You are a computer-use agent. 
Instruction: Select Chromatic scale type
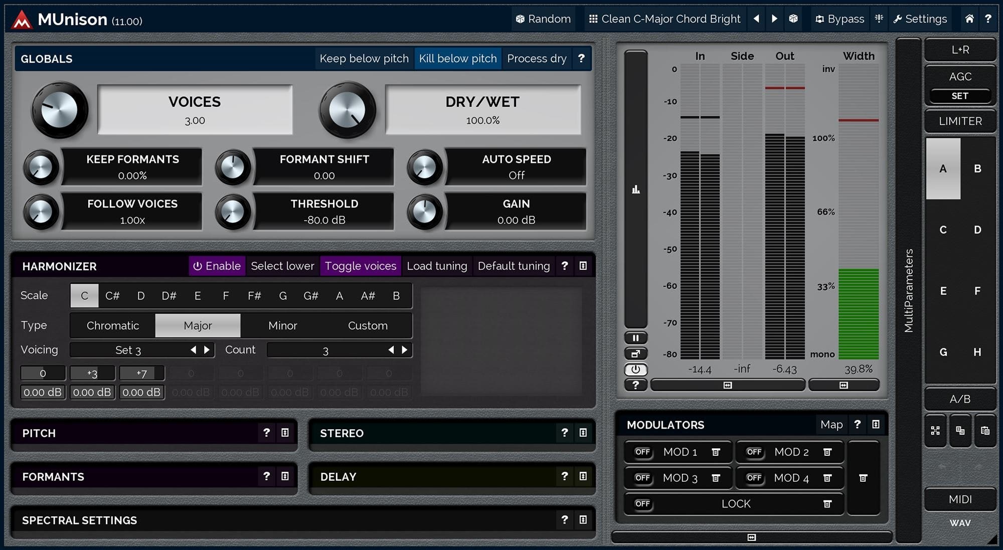(x=113, y=326)
